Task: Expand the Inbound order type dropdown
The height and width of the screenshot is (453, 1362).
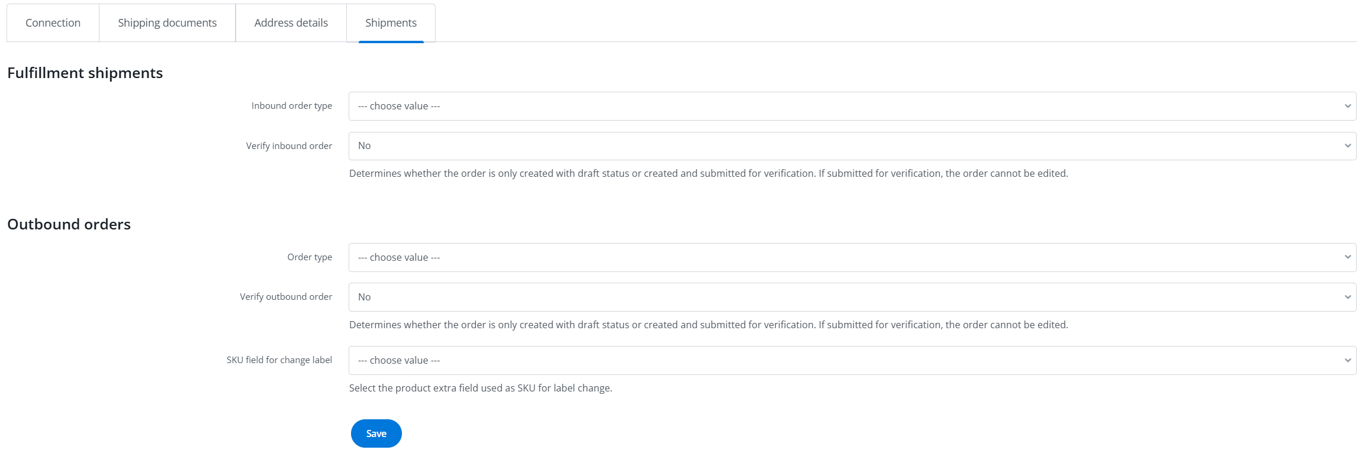Action: click(852, 106)
